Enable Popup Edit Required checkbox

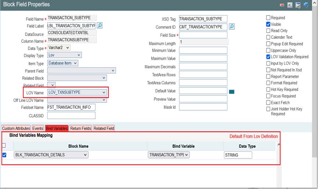click(x=268, y=43)
